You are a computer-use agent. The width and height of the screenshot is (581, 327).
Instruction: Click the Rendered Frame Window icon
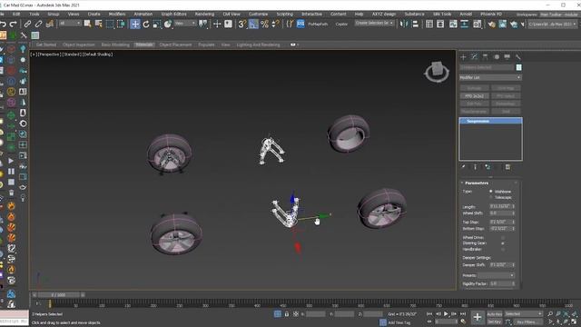502,25
